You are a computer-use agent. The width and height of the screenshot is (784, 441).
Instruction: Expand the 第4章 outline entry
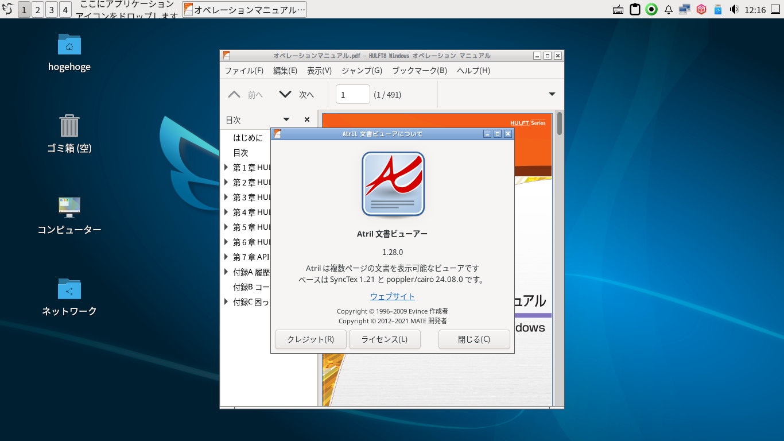pos(227,212)
